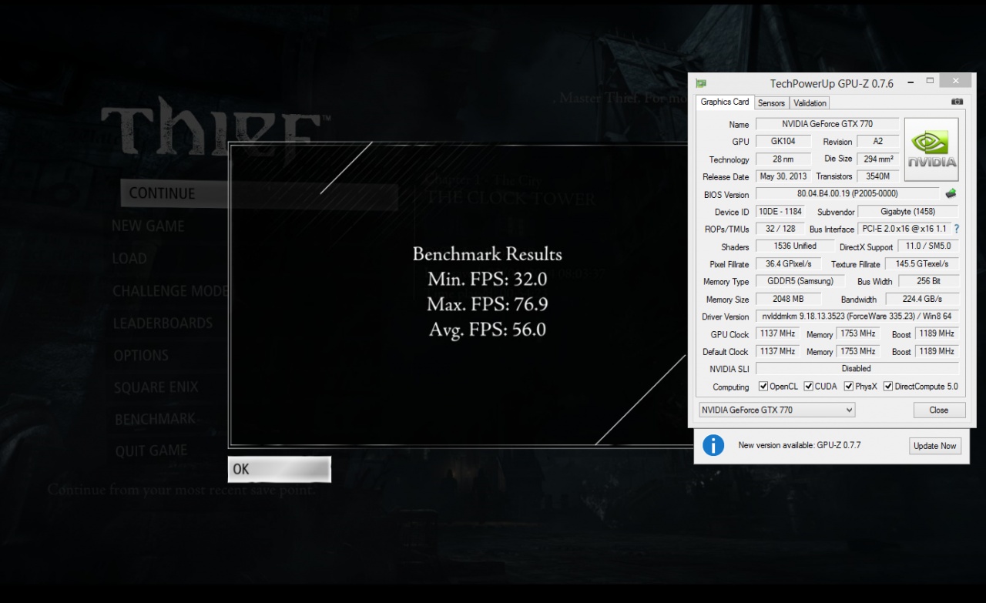Click the Bandwidth value 224.4 GB/s
The image size is (986, 603).
coord(922,299)
